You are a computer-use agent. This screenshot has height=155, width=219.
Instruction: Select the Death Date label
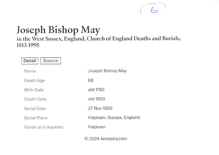coord(35,99)
